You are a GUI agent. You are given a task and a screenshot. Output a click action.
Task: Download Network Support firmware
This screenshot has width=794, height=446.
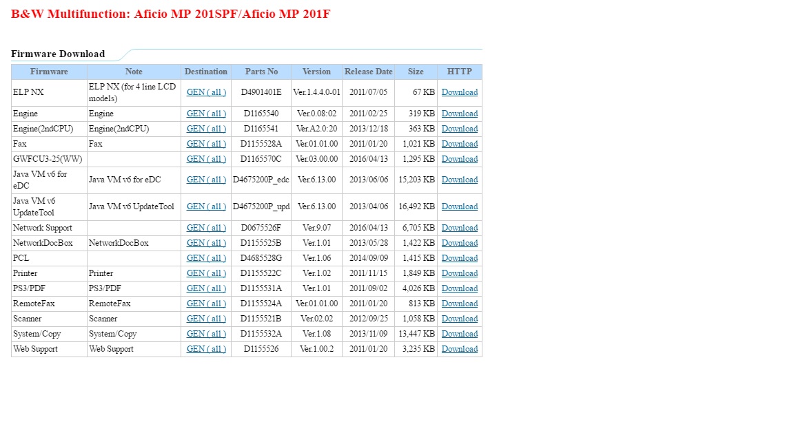pos(459,228)
